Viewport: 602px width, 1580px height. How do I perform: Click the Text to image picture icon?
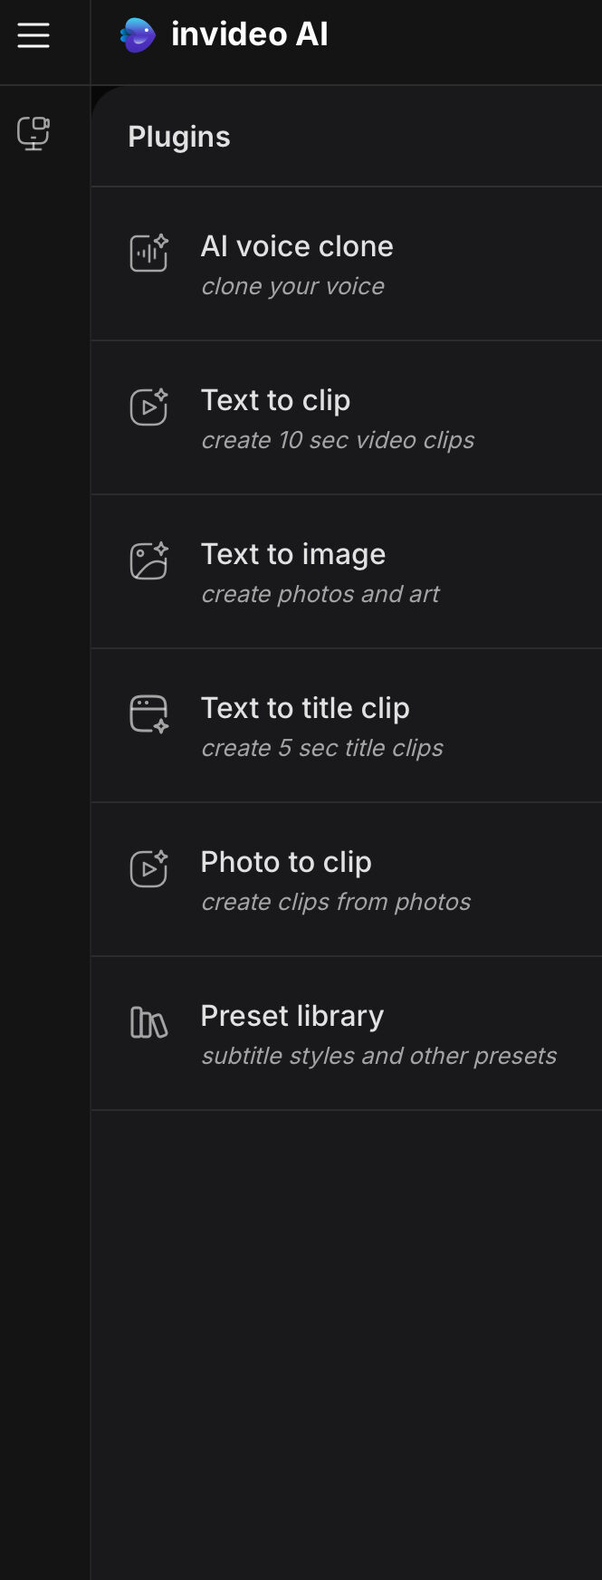pos(149,560)
